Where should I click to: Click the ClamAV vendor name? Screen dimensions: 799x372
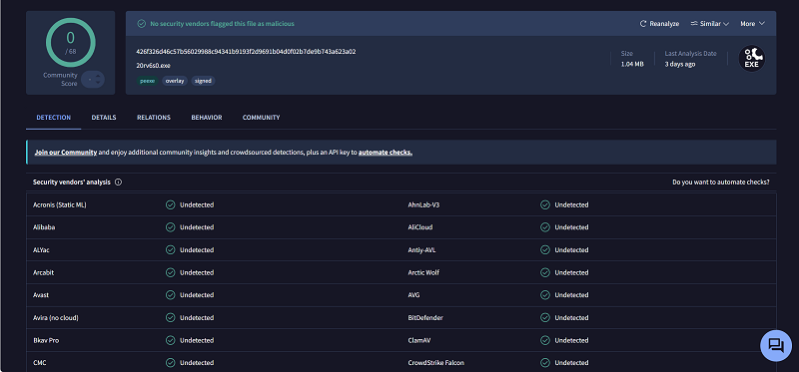coord(419,340)
